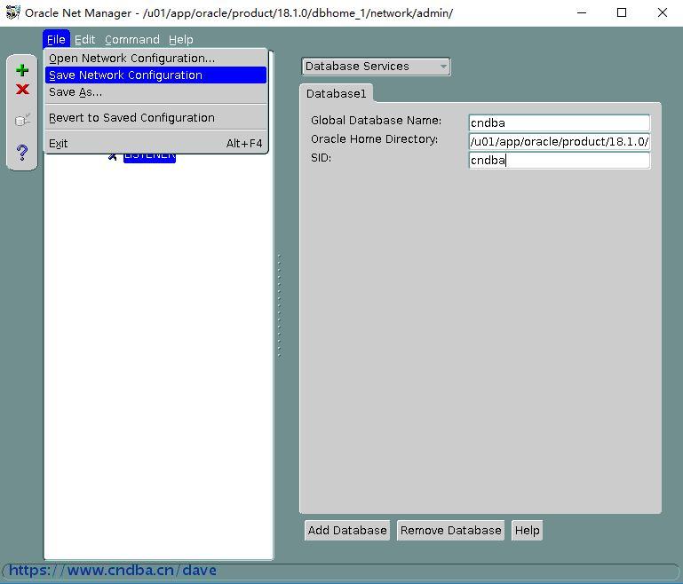This screenshot has width=683, height=584.
Task: Click the Oracle Net Manager title bar icon
Action: [13, 12]
